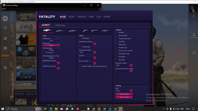Image resolution: width=198 pixels, height=111 pixels.
Task: Open the Safepoint mode dropdown
Action: 88,52
